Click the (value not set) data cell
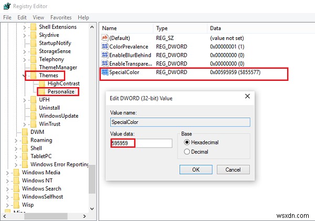Viewport: 315px width, 221px height. click(227, 38)
